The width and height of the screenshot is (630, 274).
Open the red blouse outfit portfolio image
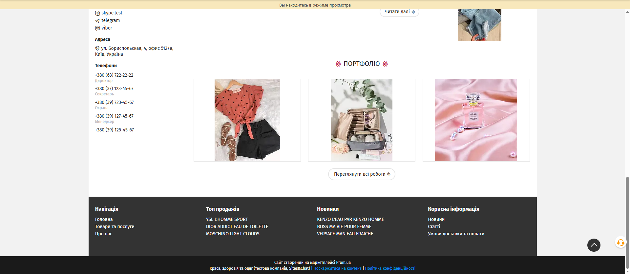[x=247, y=120]
